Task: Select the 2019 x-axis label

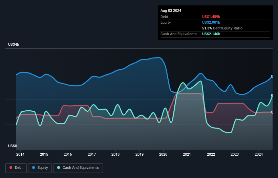Action: pyautogui.click(x=140, y=154)
